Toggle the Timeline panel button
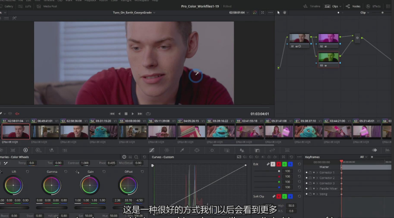 (x=312, y=6)
